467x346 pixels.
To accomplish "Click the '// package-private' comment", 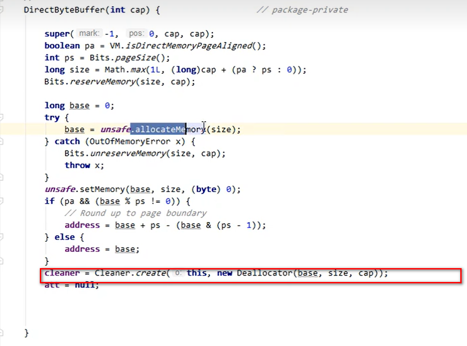I will [x=302, y=10].
